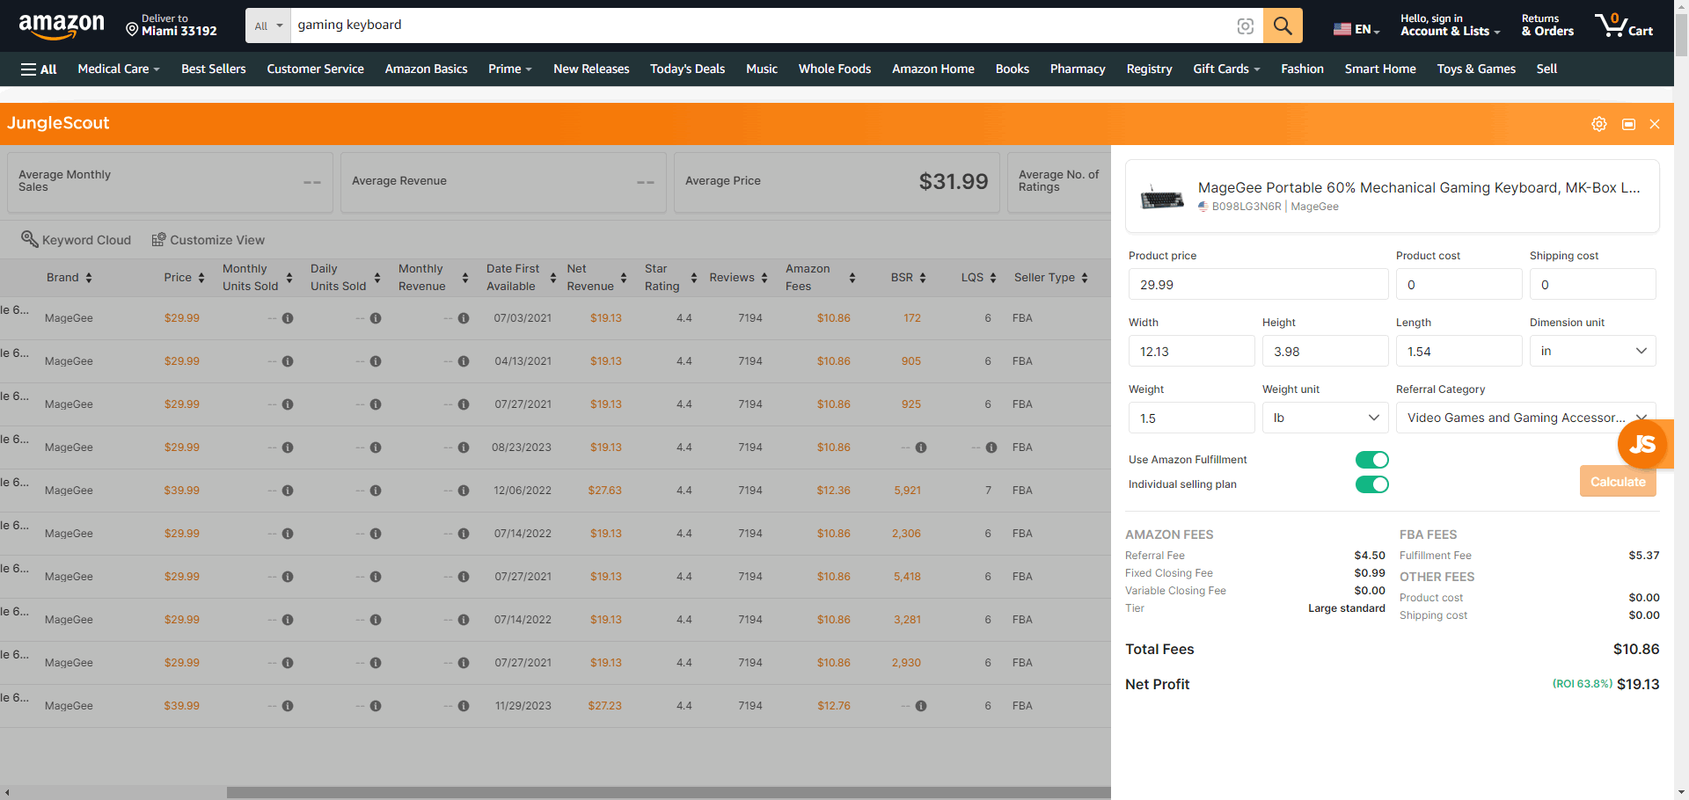
Task: Select the $39.99 price with BSR 5,921
Action: click(182, 491)
